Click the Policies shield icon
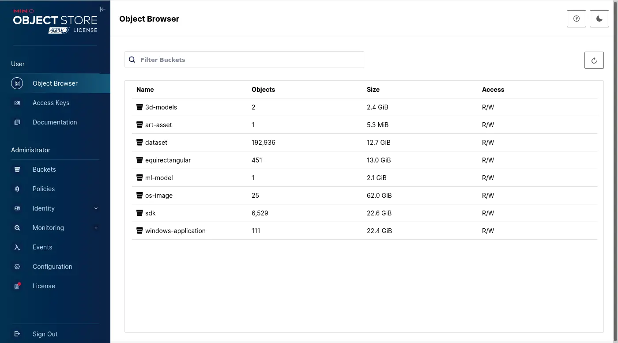618x343 pixels. (x=17, y=189)
